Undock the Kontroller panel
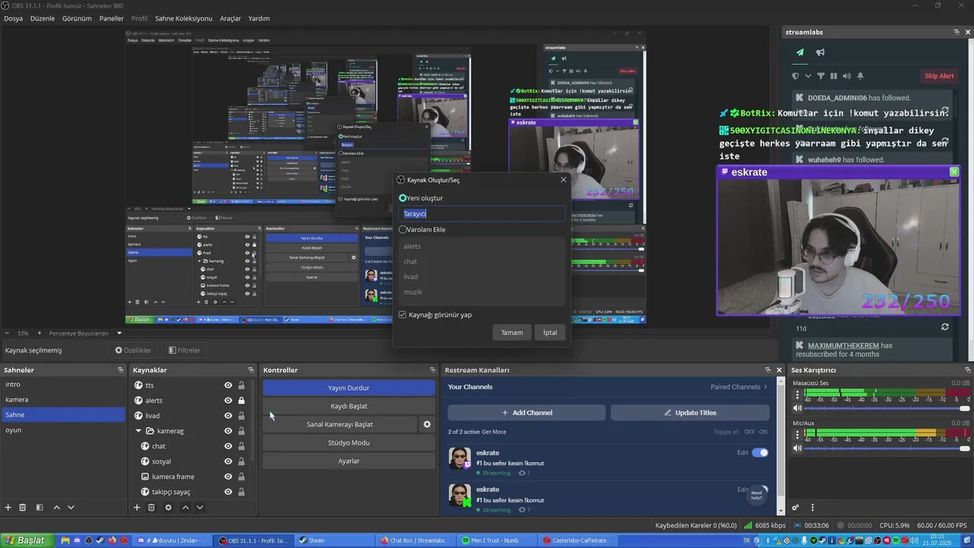 click(432, 370)
